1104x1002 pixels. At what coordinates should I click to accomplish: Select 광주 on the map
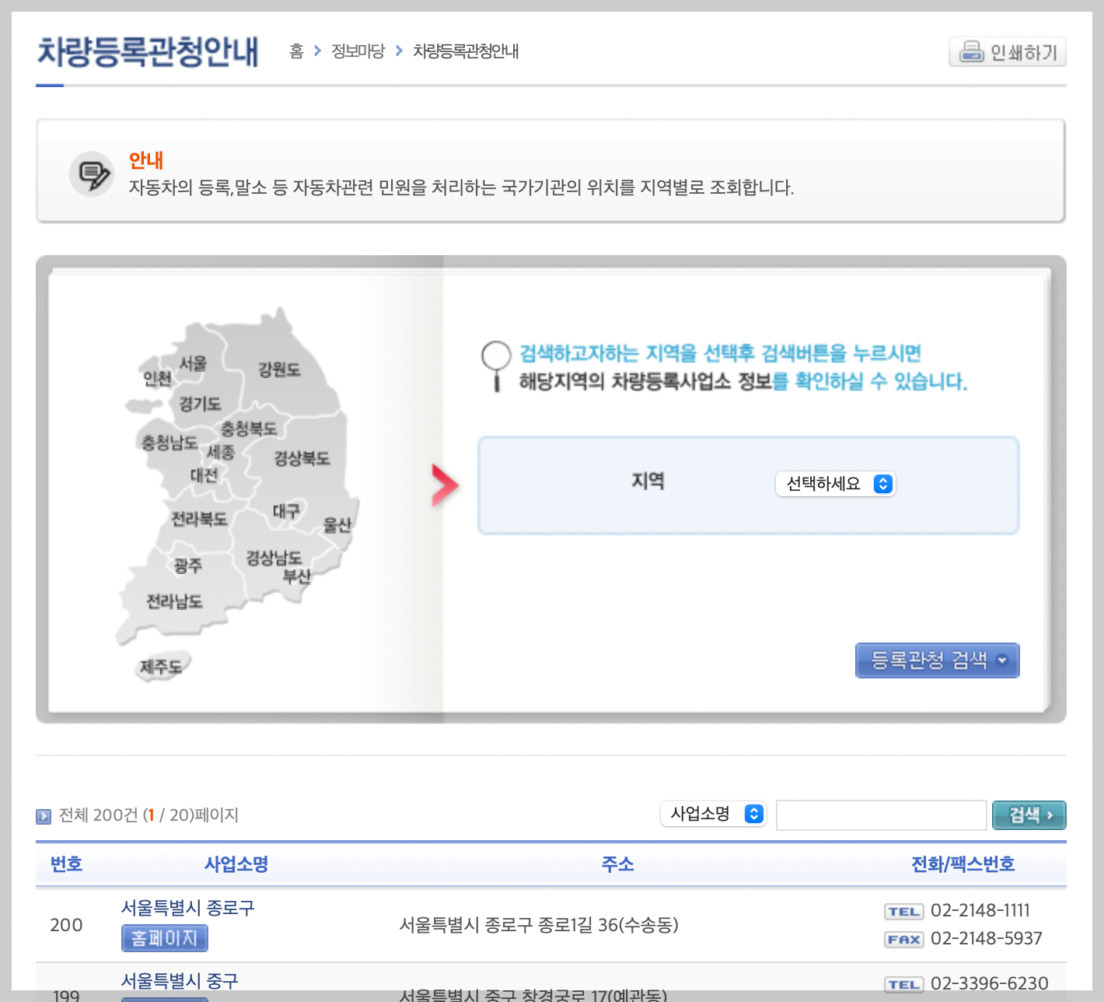coord(188,566)
